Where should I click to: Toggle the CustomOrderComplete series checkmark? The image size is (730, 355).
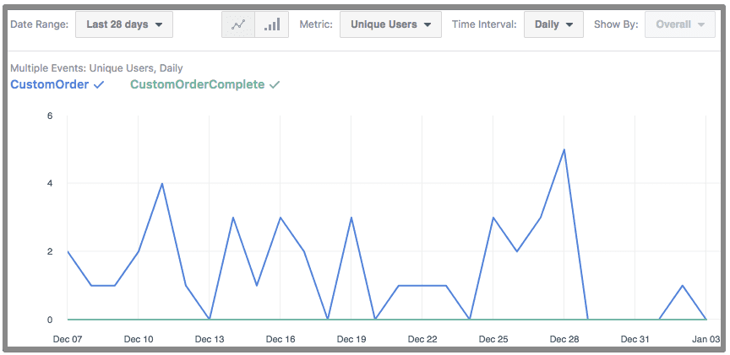tap(275, 84)
